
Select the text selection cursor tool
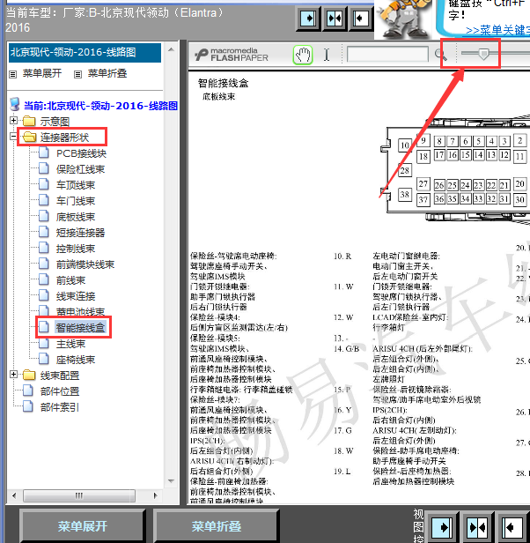[327, 55]
